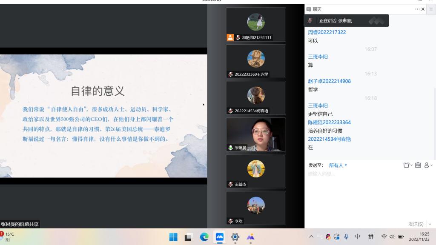
Task: Open Tencent Meeting from the taskbar
Action: coord(220,237)
